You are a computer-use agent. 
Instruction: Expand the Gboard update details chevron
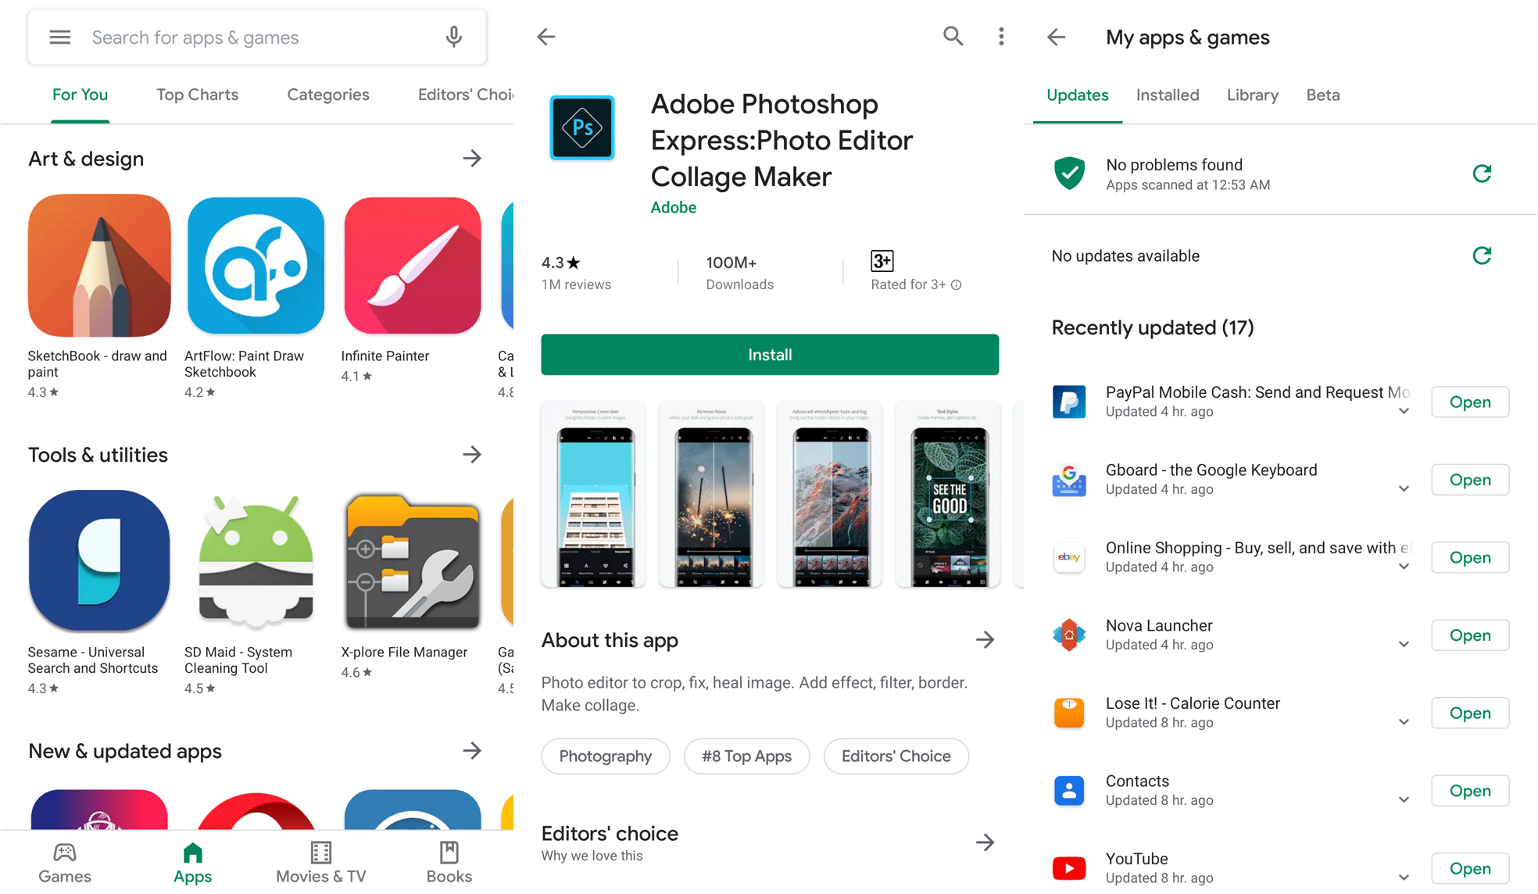click(1404, 489)
